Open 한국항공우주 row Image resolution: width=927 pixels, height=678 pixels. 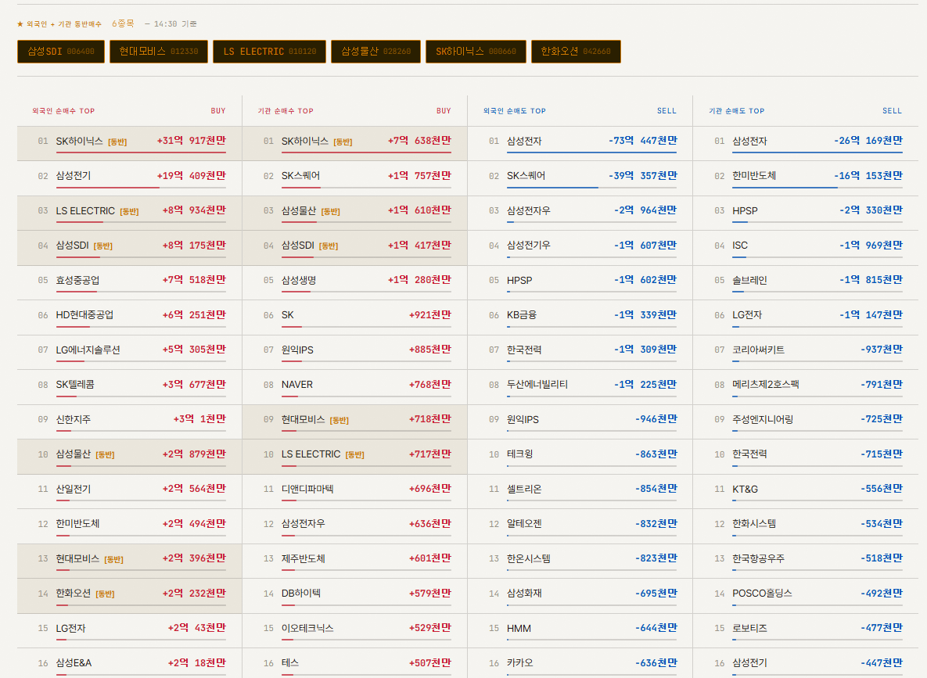coord(806,561)
